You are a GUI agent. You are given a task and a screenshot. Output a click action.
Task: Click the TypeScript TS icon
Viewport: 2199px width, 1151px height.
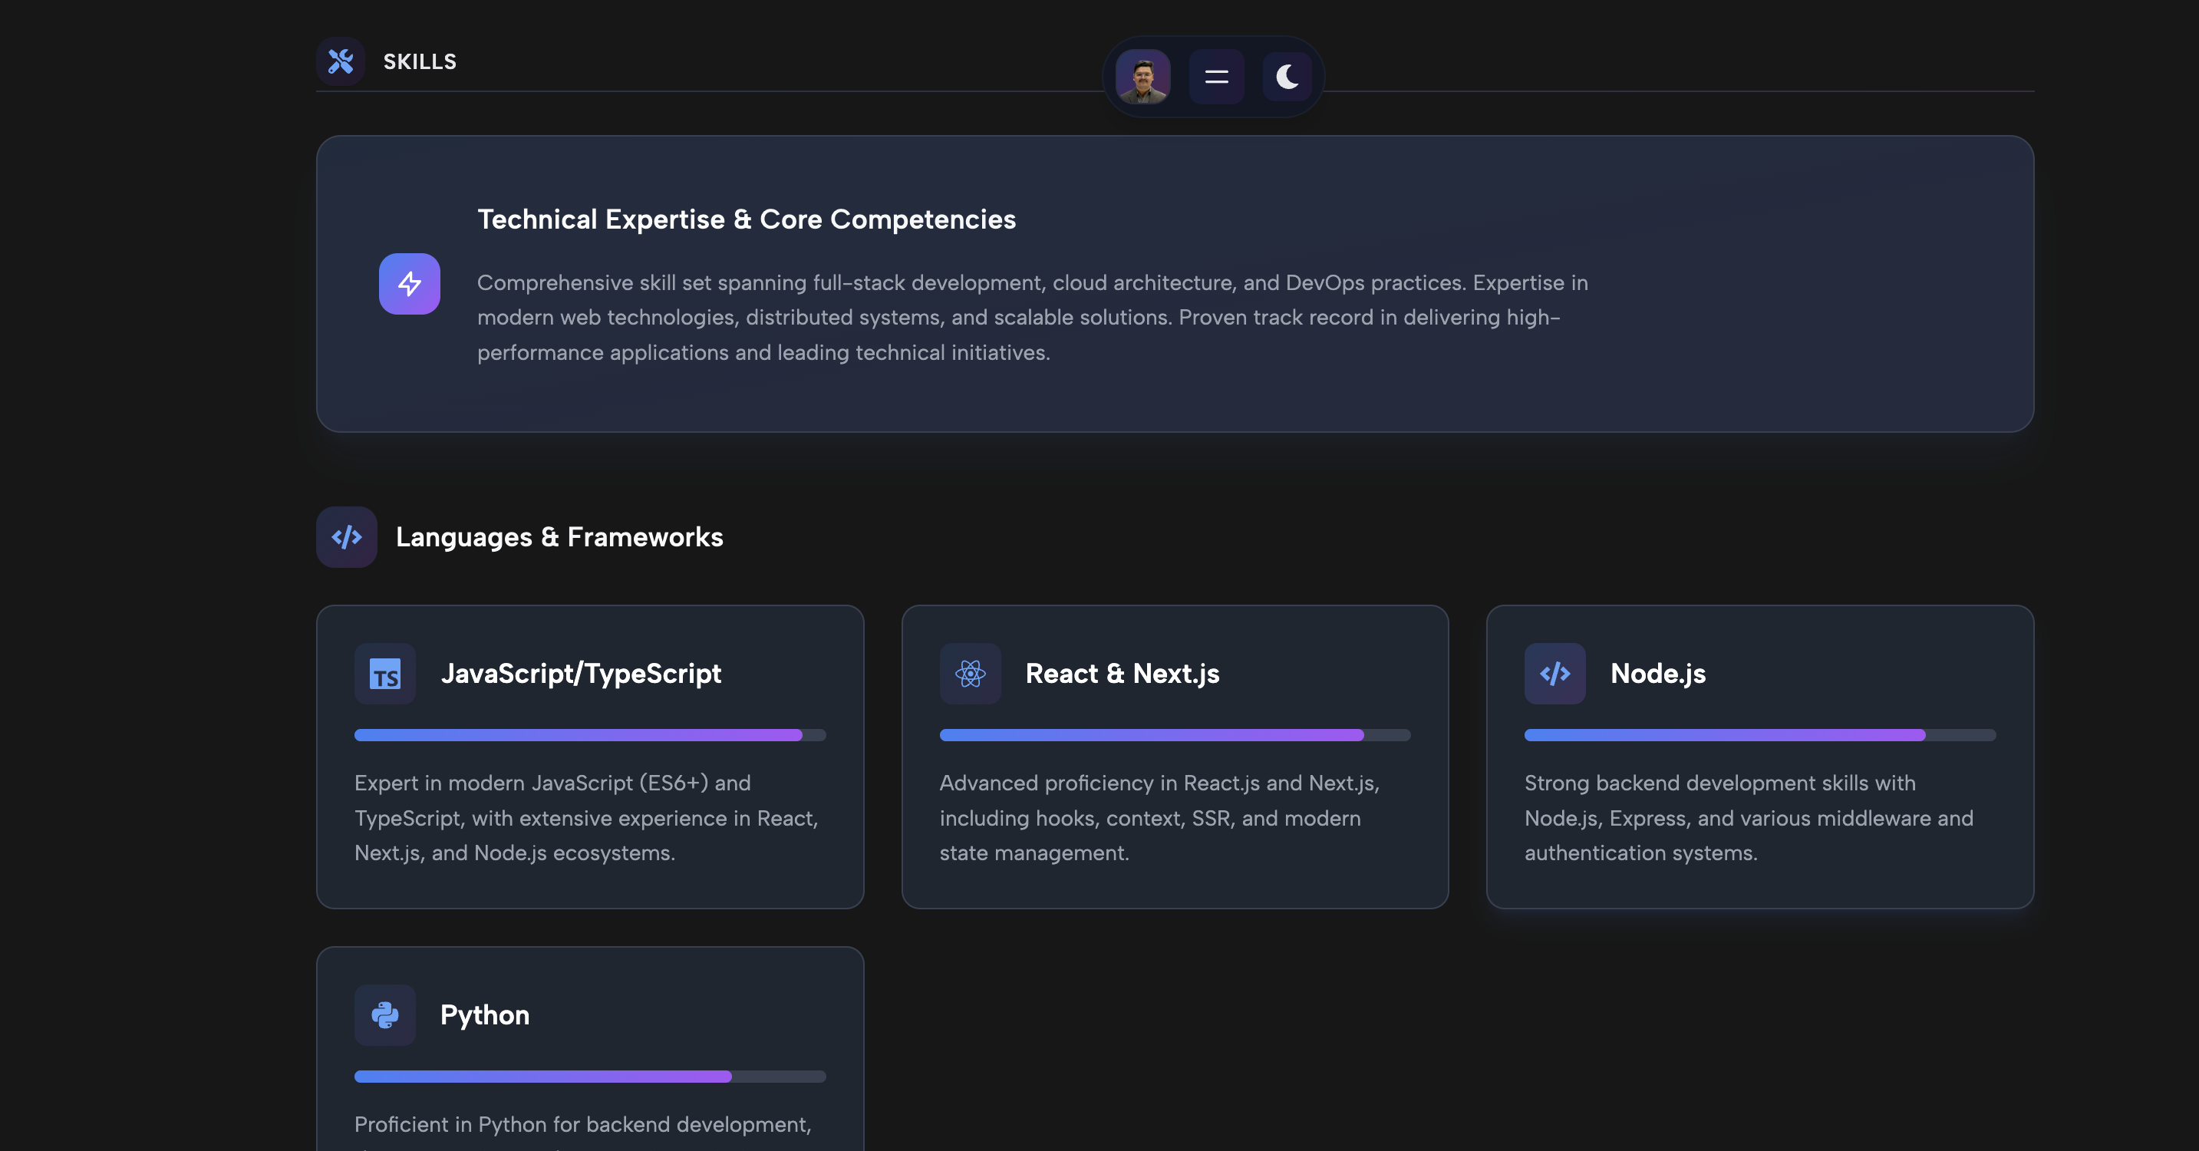pyautogui.click(x=385, y=674)
